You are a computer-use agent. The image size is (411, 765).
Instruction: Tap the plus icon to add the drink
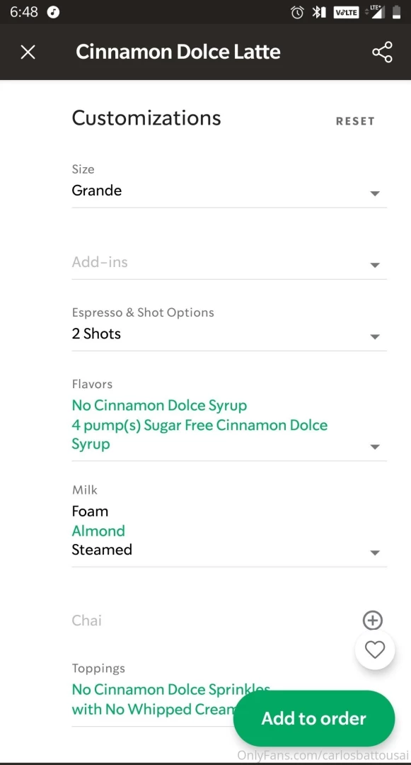pyautogui.click(x=373, y=620)
